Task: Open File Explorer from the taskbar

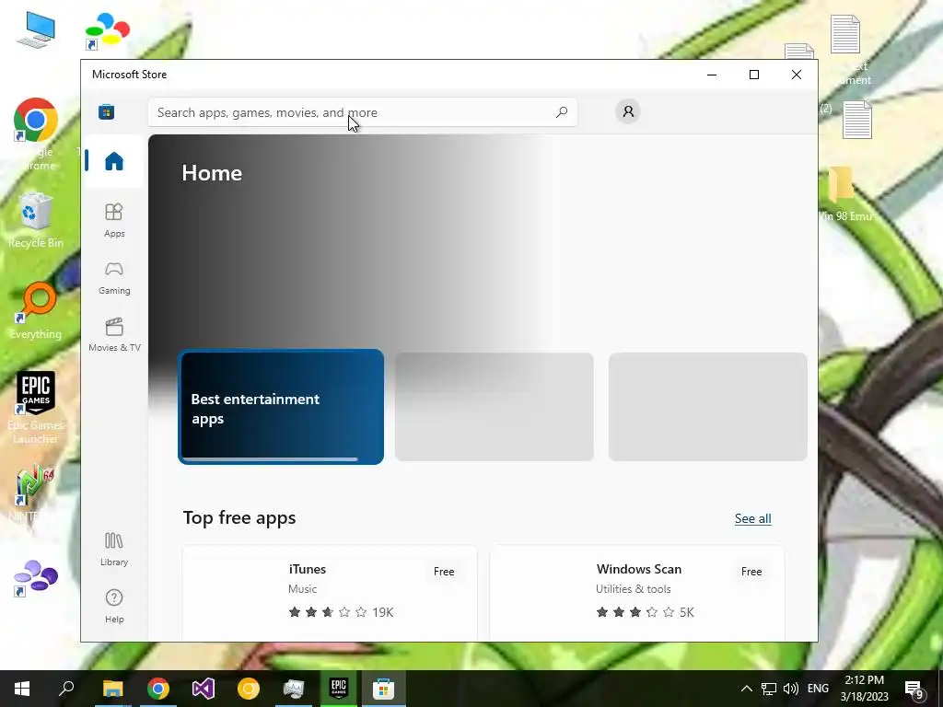Action: click(113, 689)
